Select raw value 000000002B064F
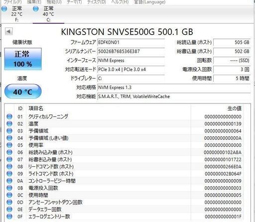 (x=223, y=174)
